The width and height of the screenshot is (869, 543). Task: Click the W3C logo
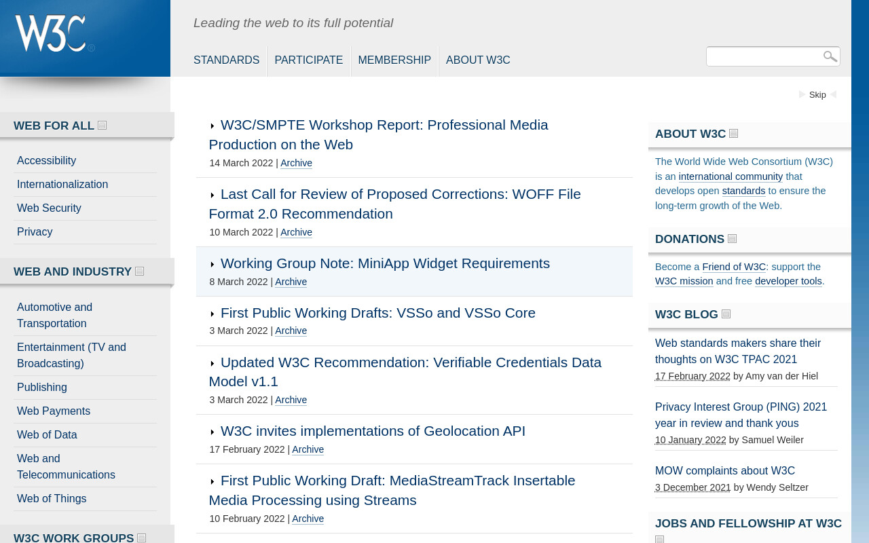pyautogui.click(x=54, y=33)
